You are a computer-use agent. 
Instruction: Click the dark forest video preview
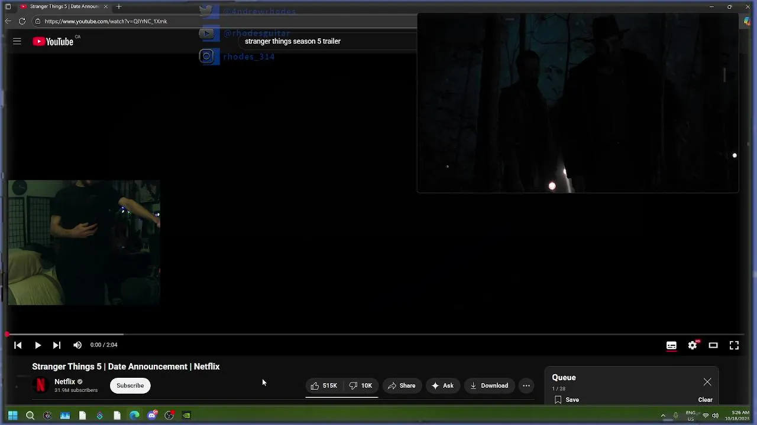point(578,103)
